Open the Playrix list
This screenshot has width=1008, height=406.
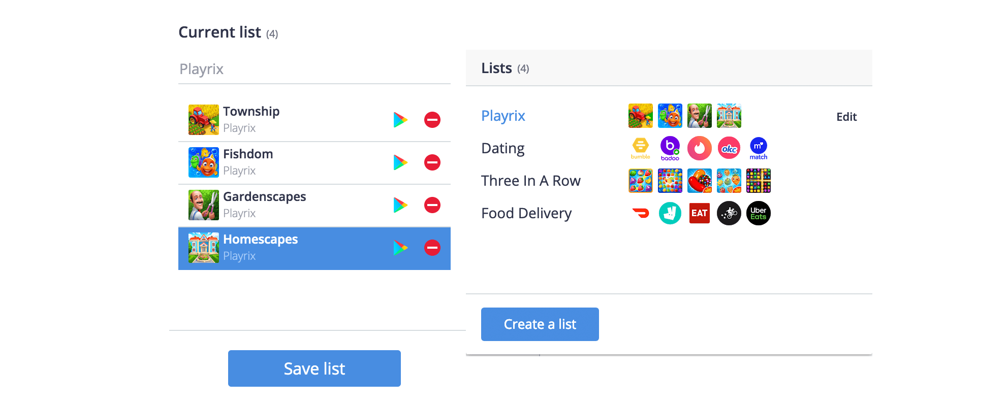(503, 116)
